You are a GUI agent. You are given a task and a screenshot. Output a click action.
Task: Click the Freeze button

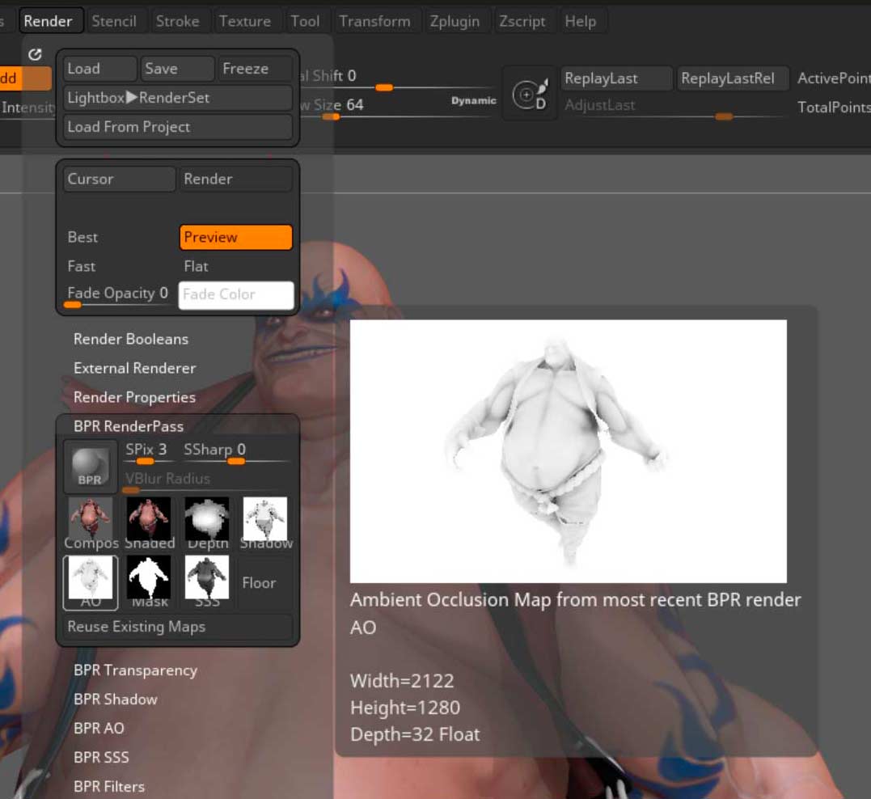(x=255, y=69)
